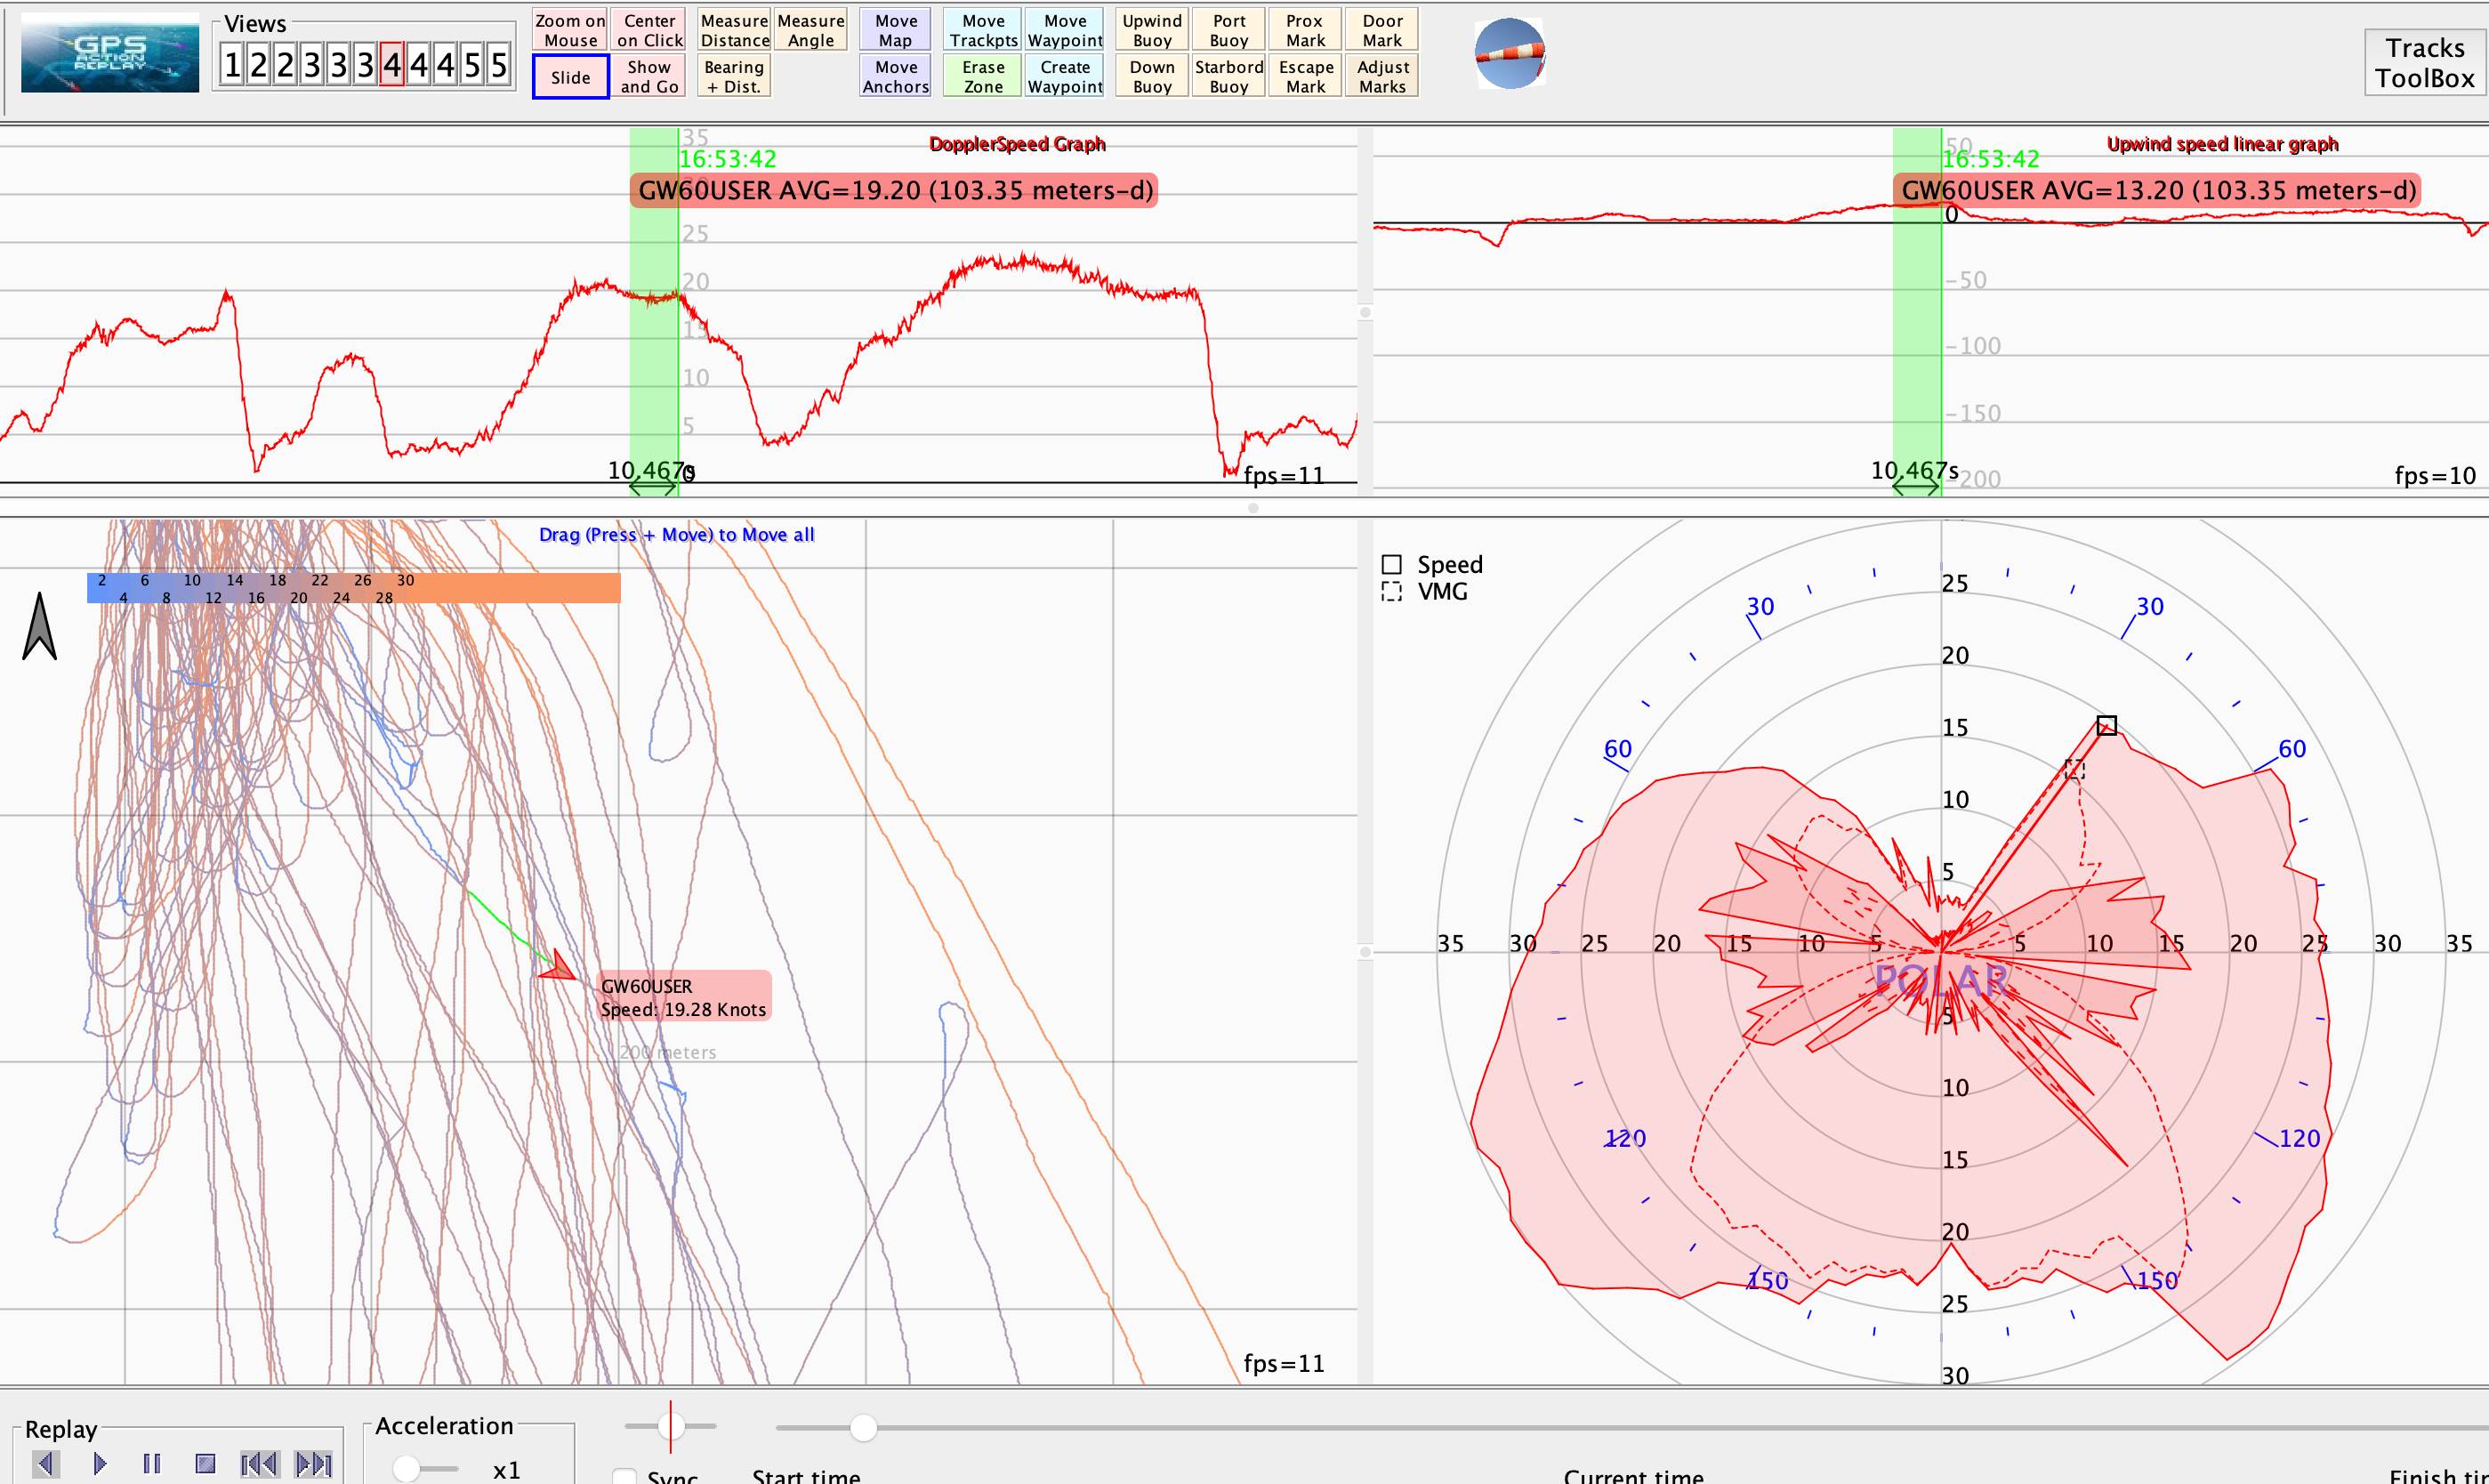Pause the replay playback

pyautogui.click(x=152, y=1464)
